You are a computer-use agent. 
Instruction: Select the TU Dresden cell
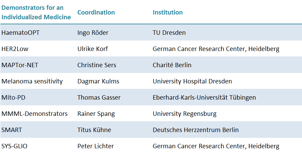(x=169, y=32)
